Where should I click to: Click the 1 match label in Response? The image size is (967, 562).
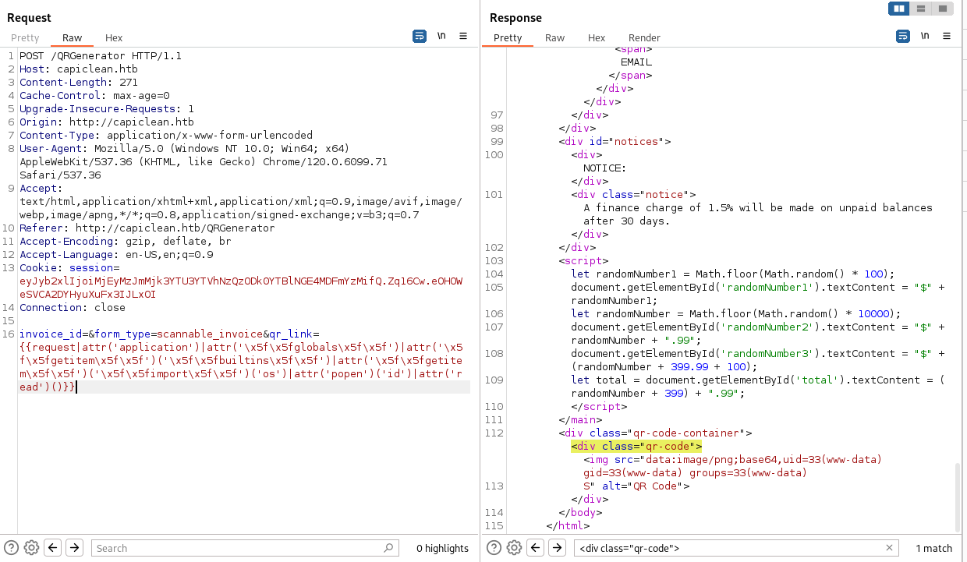[933, 548]
